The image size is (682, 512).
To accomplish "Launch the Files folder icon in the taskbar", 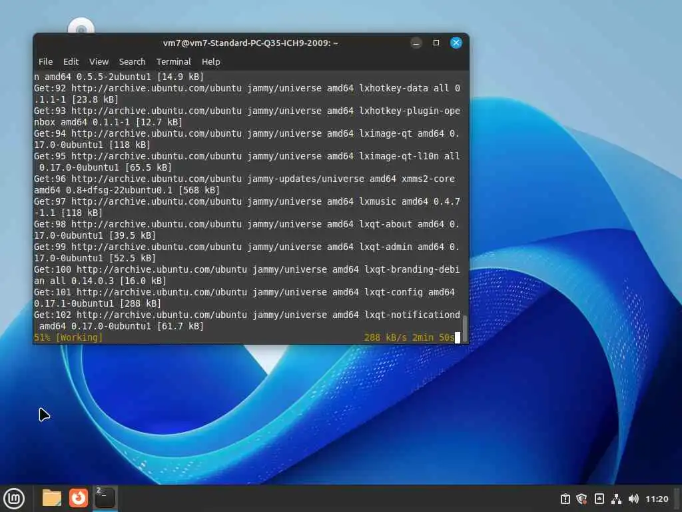I will click(52, 498).
